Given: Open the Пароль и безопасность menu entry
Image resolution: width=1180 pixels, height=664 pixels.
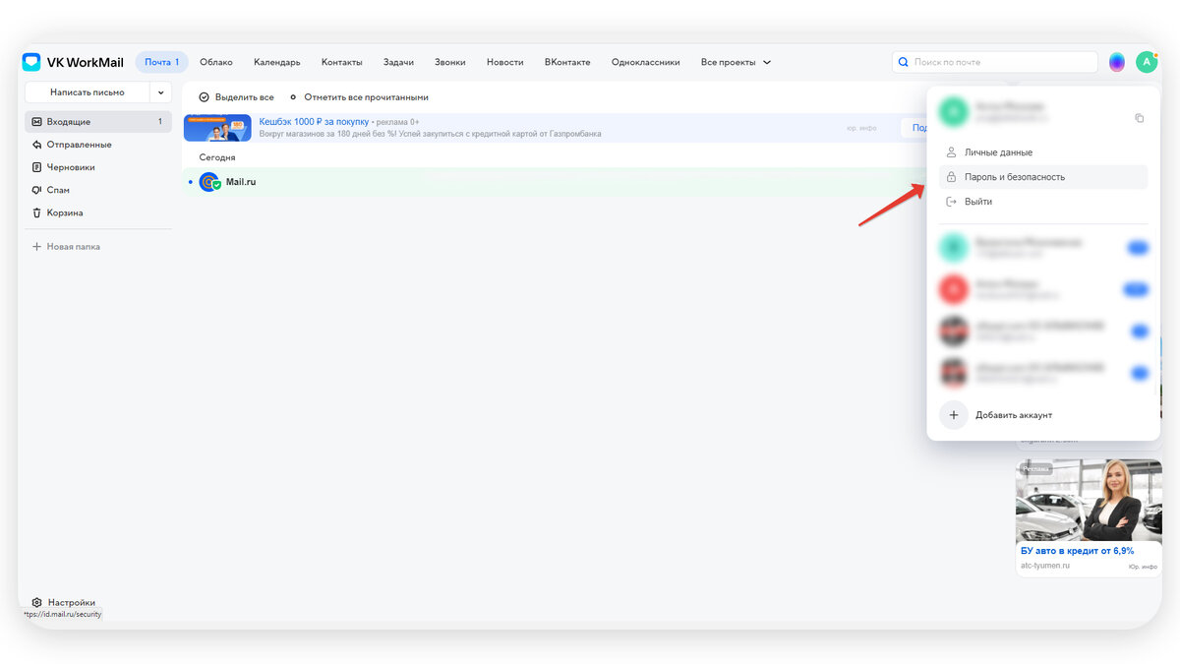Looking at the screenshot, I should point(1043,177).
